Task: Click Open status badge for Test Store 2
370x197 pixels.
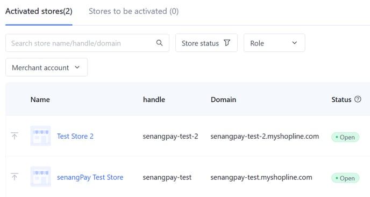Action: [x=345, y=137]
